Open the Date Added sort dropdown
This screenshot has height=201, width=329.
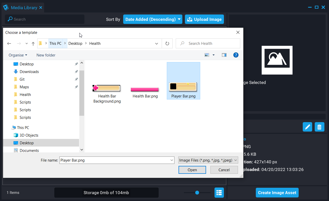(153, 19)
